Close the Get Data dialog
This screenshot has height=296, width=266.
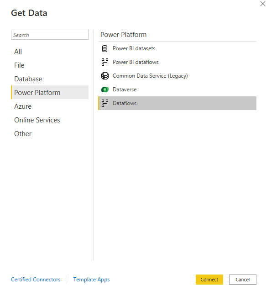coord(263,4)
